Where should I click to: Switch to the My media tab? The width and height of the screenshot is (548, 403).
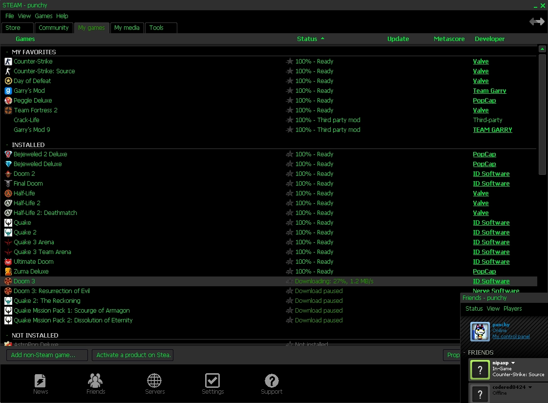point(127,28)
